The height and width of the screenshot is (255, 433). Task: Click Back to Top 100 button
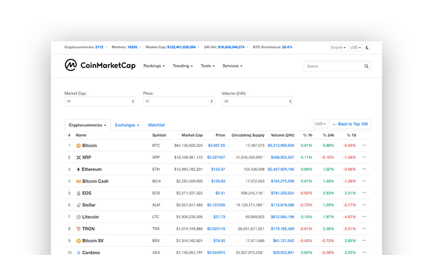(x=350, y=124)
